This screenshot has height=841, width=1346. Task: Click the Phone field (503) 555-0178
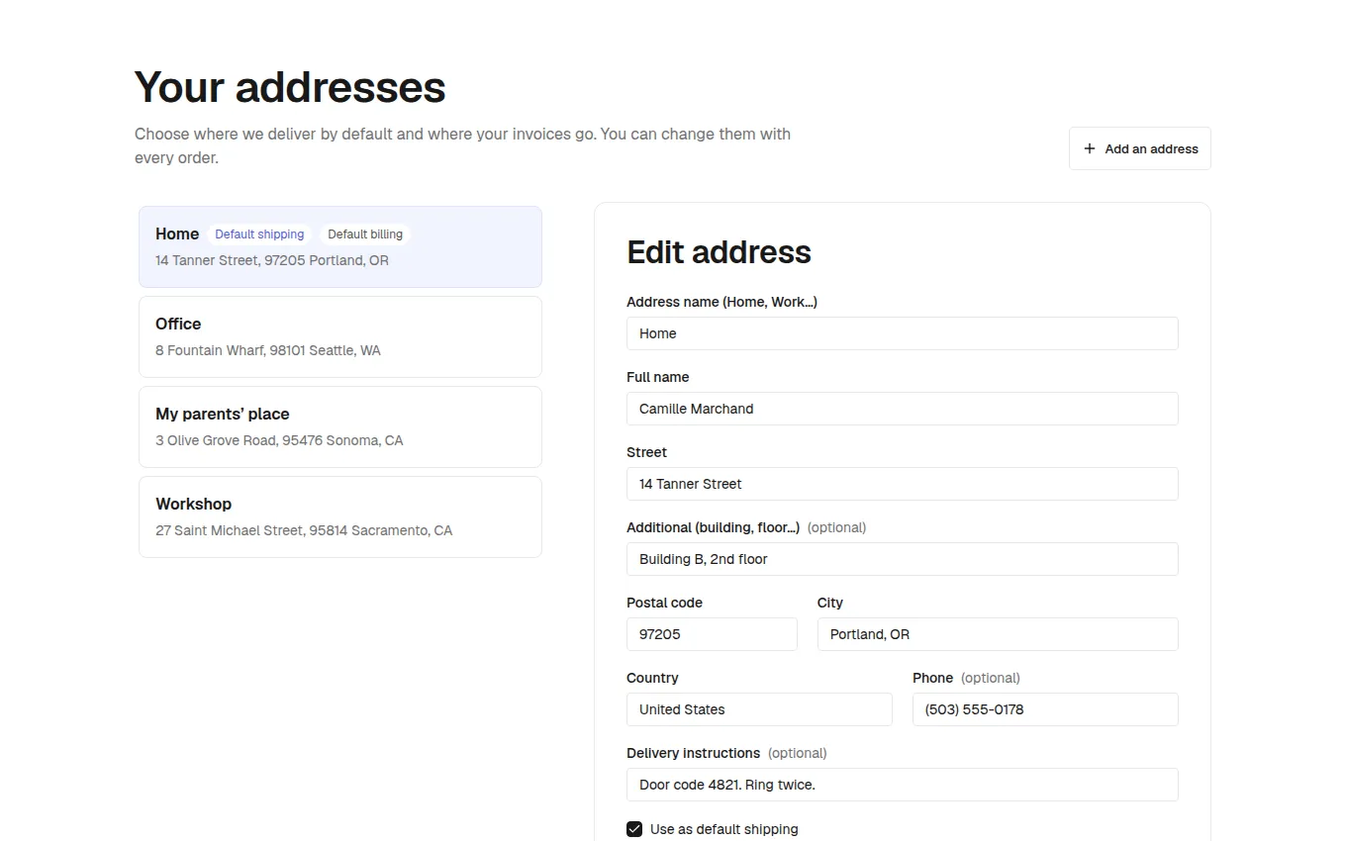[1045, 709]
